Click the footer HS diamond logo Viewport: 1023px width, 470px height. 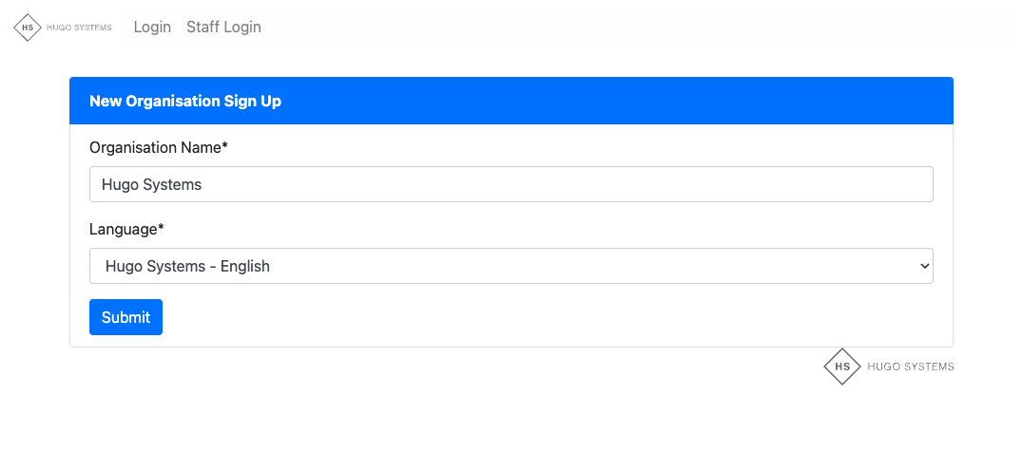(841, 367)
